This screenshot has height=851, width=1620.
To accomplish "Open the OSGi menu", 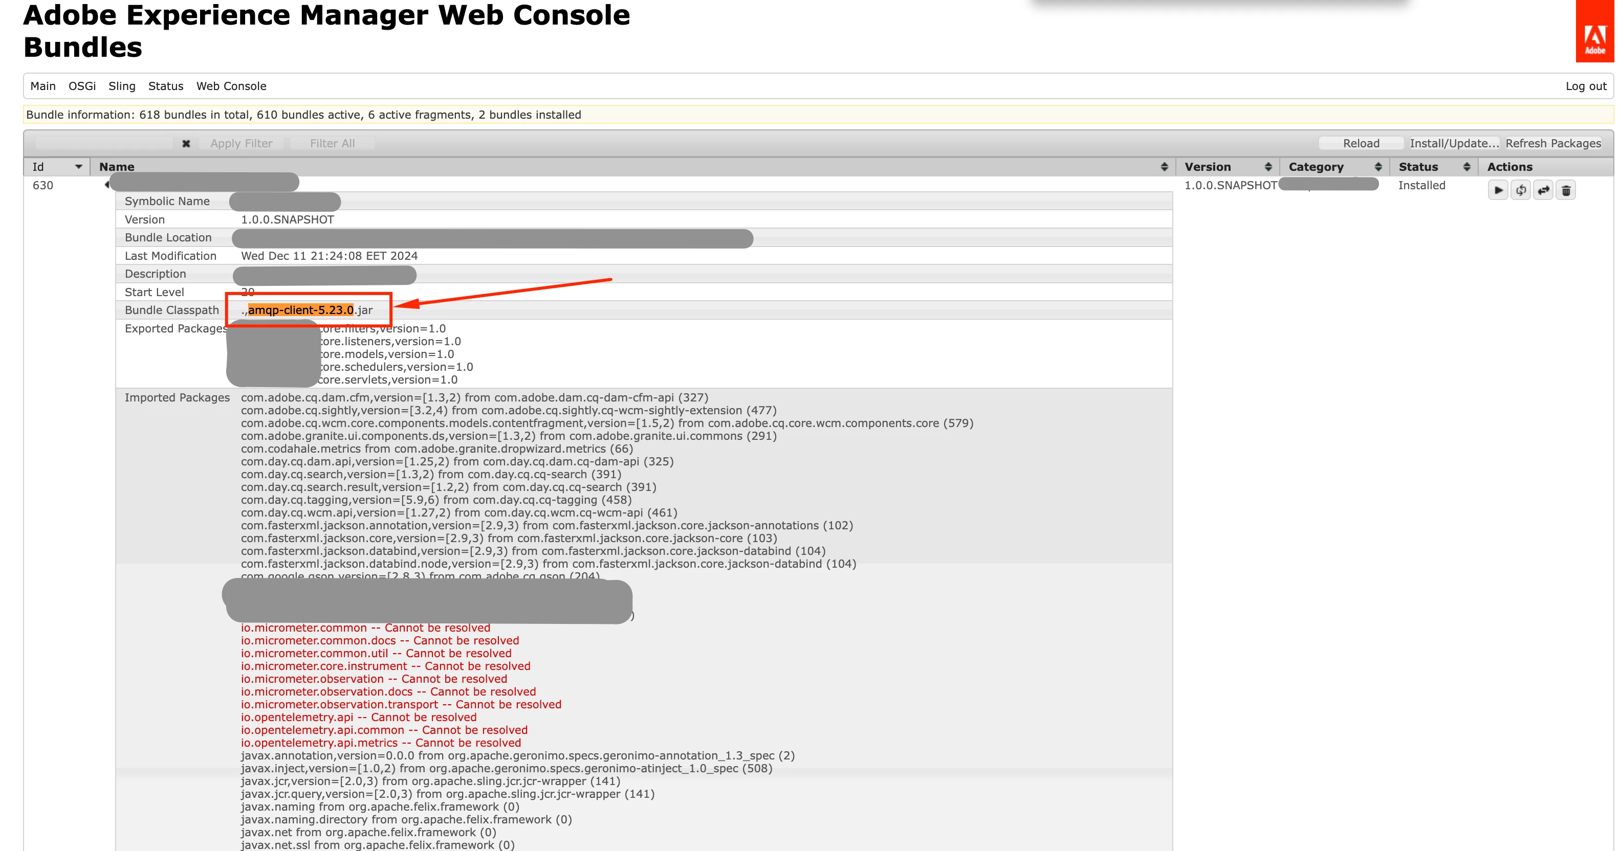I will tap(82, 86).
